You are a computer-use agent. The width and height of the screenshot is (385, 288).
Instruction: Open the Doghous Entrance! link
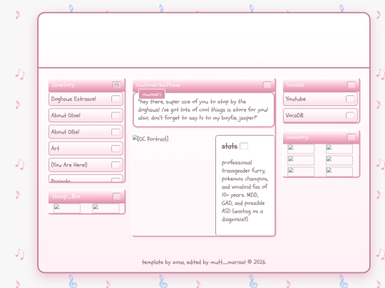(86, 99)
